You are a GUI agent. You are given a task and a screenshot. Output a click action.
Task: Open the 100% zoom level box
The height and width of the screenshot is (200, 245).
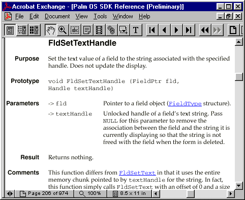pyautogui.click(x=90, y=193)
